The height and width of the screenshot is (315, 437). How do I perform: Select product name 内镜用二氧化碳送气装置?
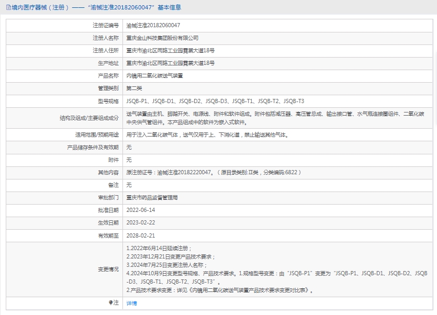click(x=154, y=76)
